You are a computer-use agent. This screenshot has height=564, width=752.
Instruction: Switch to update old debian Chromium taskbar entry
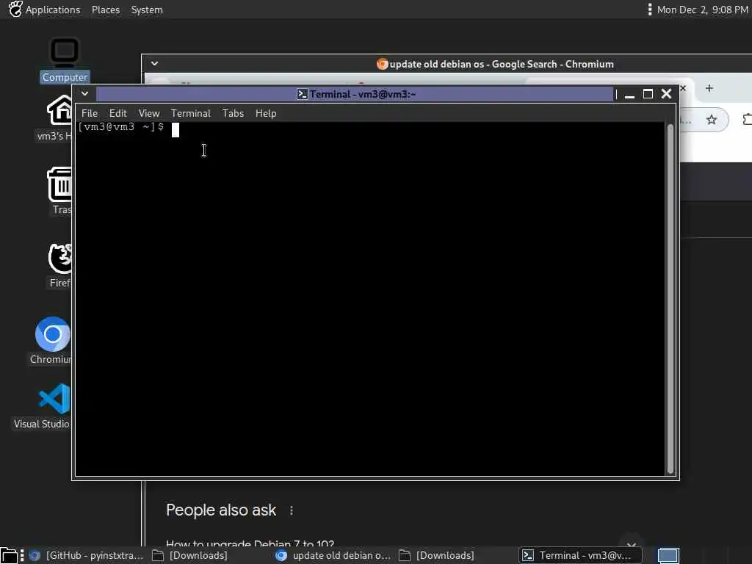coord(334,555)
